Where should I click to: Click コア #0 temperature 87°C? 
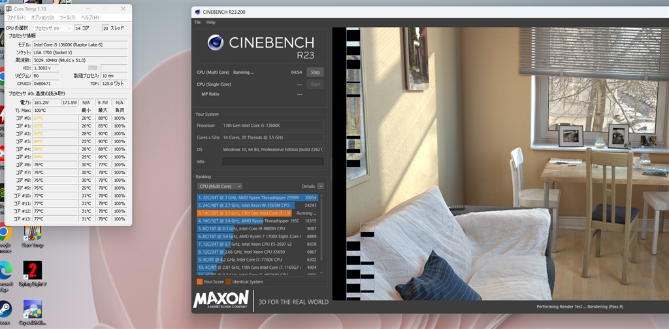tap(55, 118)
